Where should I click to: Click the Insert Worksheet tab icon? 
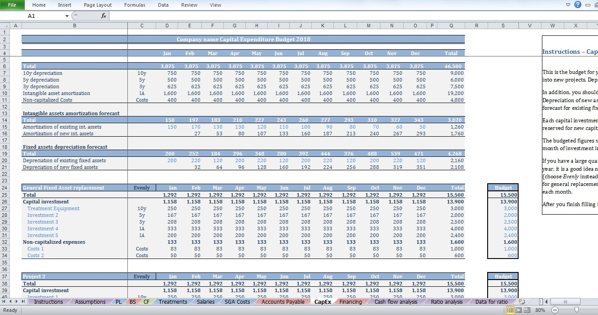click(522, 302)
